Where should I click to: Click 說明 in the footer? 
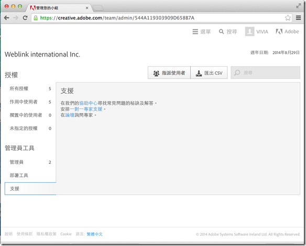[x=8, y=234]
